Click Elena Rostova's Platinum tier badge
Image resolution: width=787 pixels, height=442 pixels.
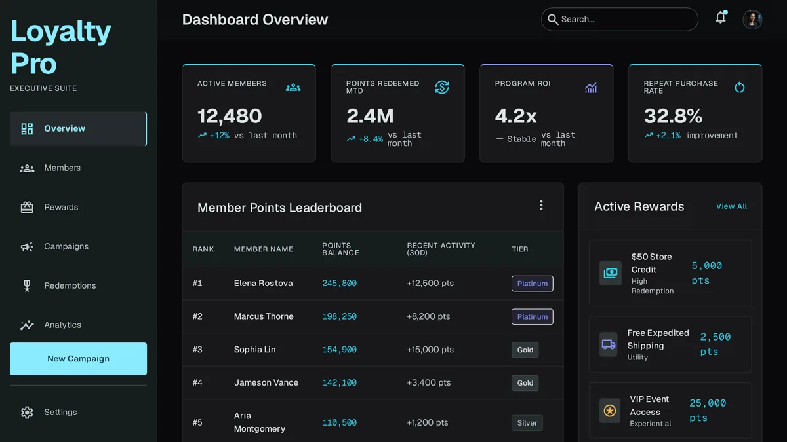pos(532,284)
